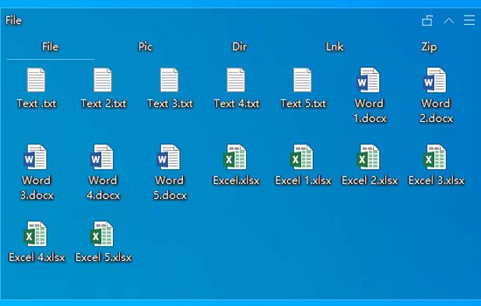Click the "Excel 3.xlsx" file name
This screenshot has width=481, height=306.
[x=436, y=180]
